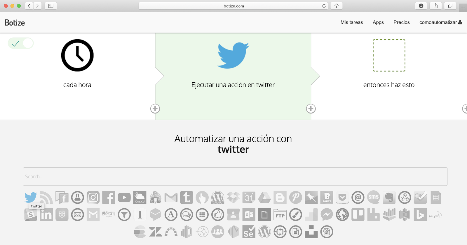Open the Apps menu item
467x245 pixels.
pyautogui.click(x=378, y=22)
